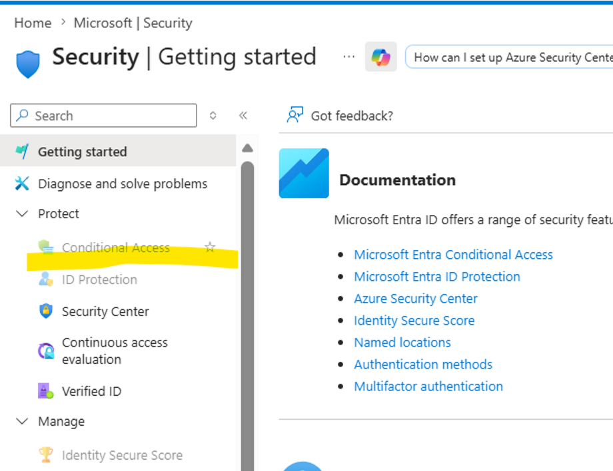Collapse the sidebar with double chevron

click(243, 115)
